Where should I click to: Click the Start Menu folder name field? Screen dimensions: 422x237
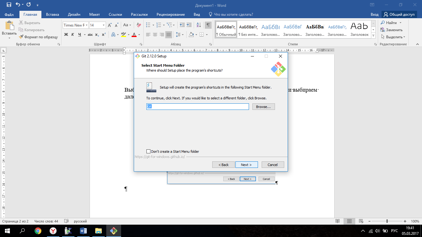pos(197,106)
